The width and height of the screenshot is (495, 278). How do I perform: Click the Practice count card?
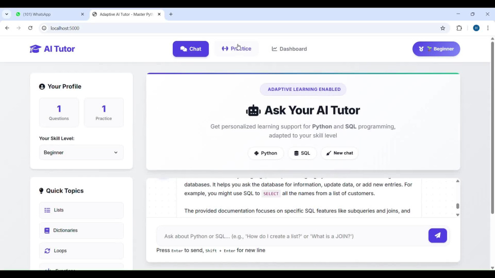[x=103, y=113]
